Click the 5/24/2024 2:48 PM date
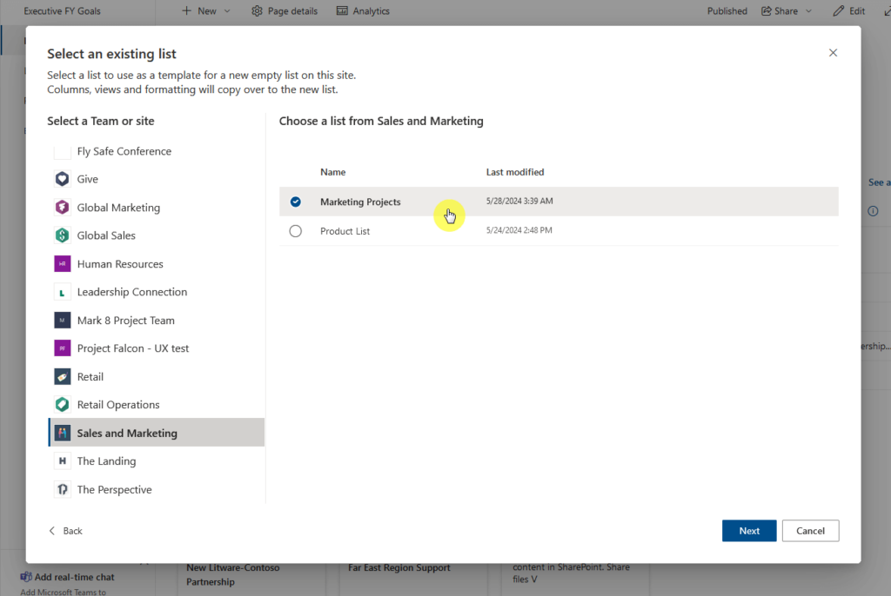The width and height of the screenshot is (891, 596). (519, 230)
